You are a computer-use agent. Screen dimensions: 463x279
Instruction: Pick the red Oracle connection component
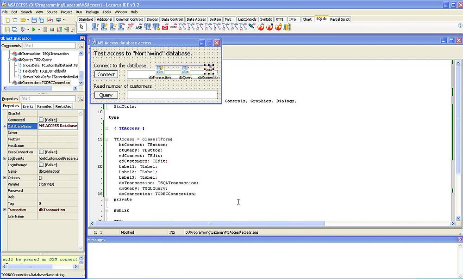point(165,27)
